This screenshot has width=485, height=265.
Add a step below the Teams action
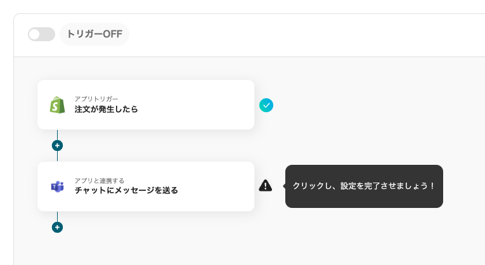coord(57,227)
